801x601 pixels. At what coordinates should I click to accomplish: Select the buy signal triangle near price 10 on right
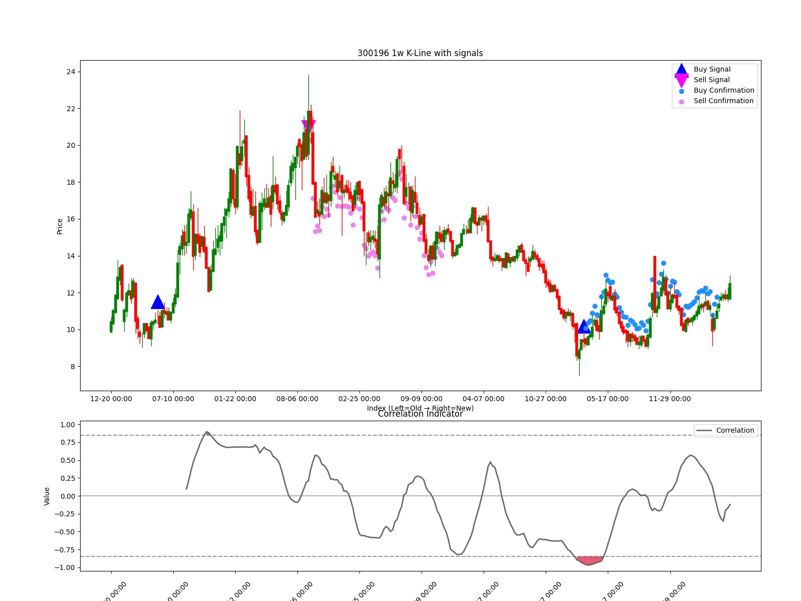click(x=584, y=327)
